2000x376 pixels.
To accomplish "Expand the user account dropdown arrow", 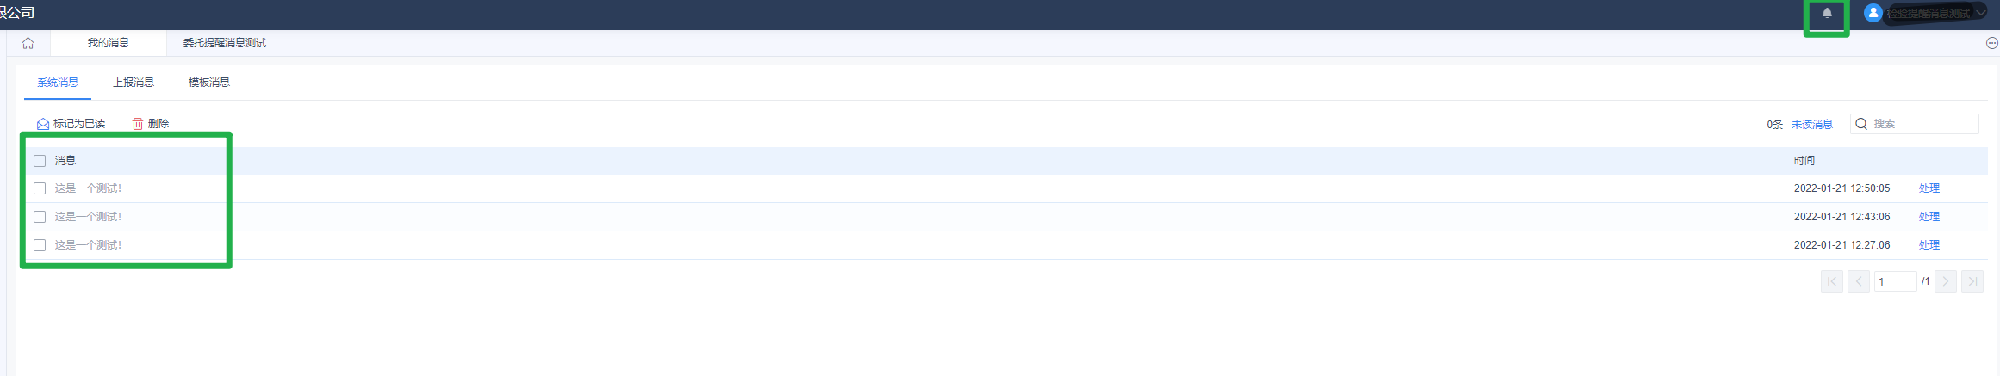I will pyautogui.click(x=1980, y=13).
